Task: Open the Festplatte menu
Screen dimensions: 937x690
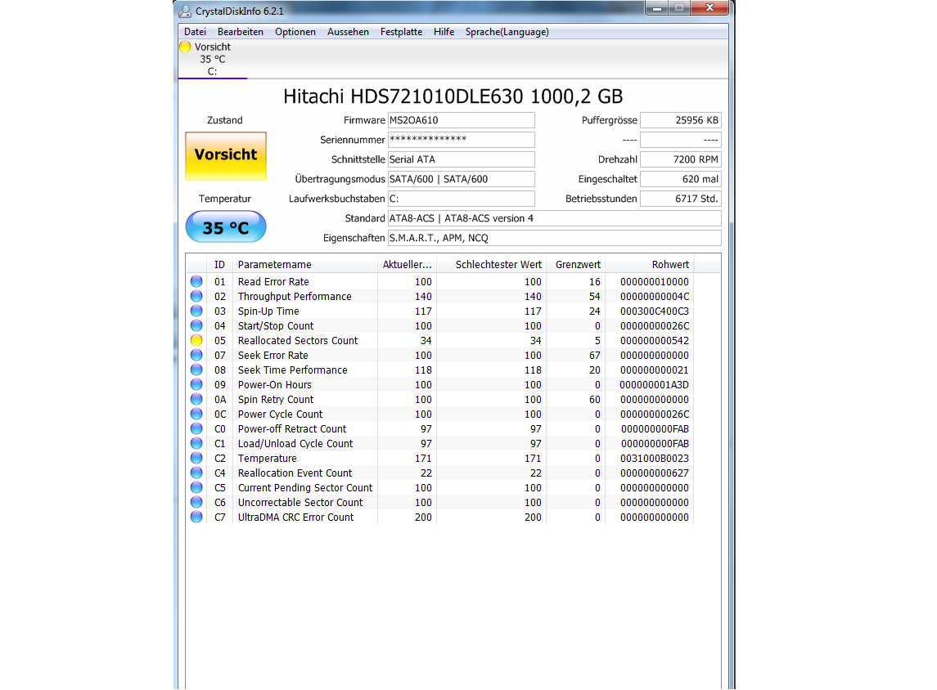Action: [401, 32]
